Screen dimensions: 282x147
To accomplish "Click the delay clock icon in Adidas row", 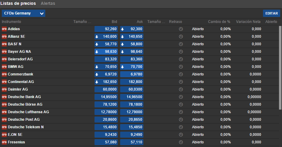I will [181, 29].
